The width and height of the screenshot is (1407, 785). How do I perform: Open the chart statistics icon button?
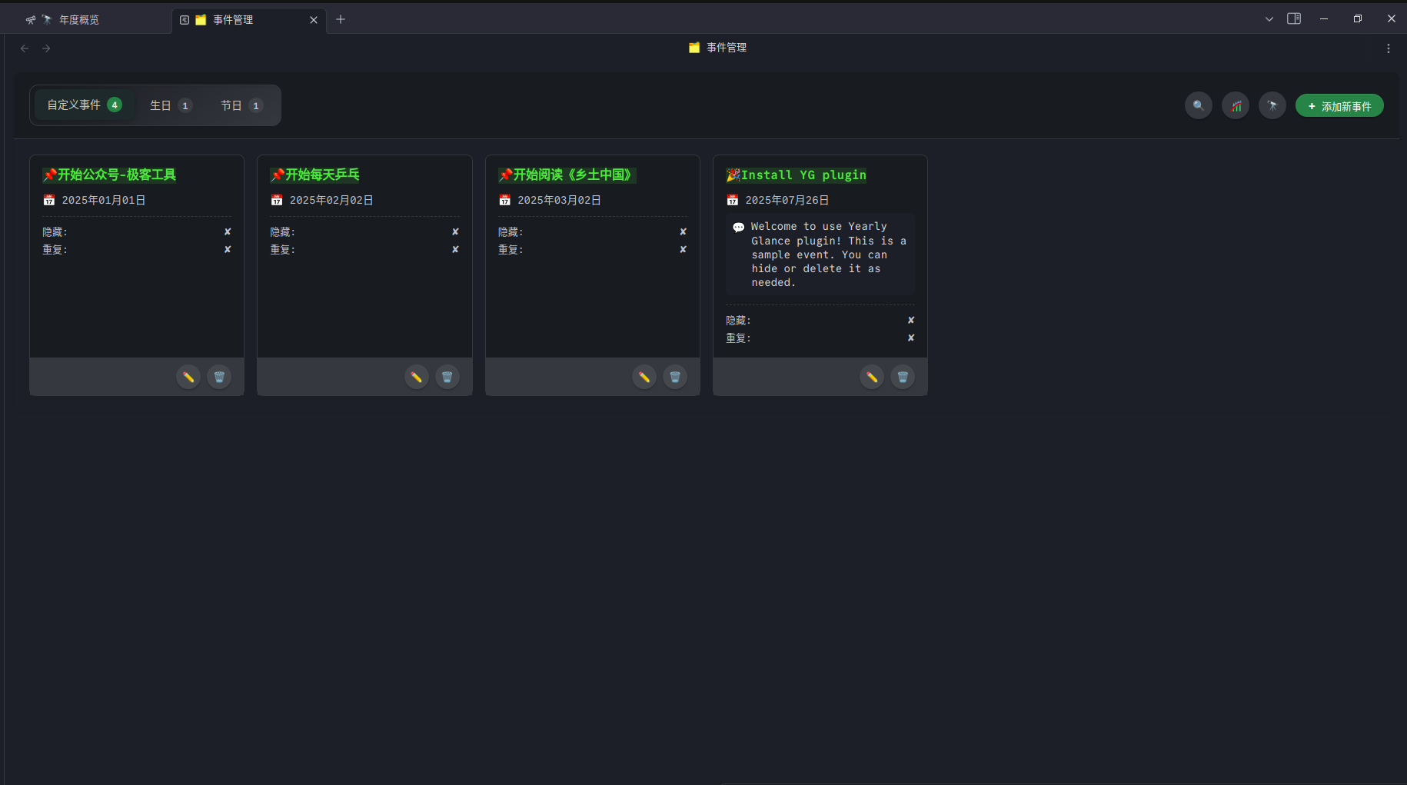1236,105
